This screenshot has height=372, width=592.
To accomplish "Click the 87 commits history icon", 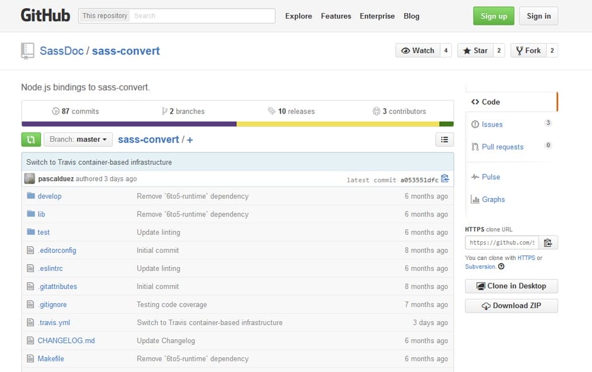I will coord(56,111).
